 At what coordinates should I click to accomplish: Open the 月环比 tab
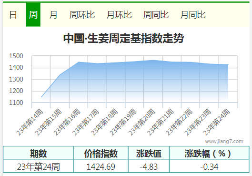(119, 15)
